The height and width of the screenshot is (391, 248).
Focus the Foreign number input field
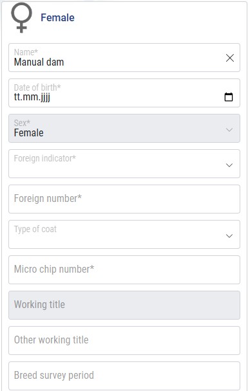coord(124,199)
